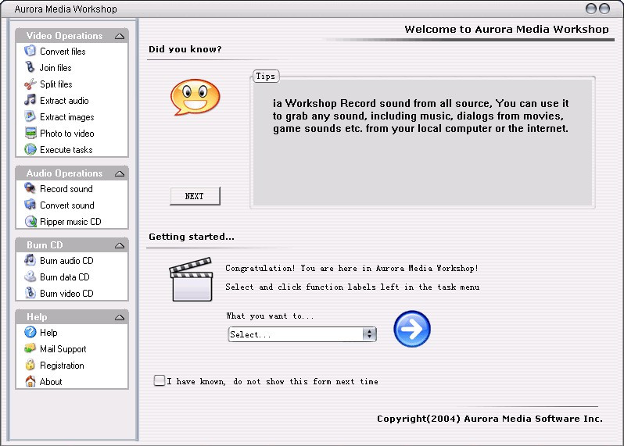Open Burn audio CD label
624x446 pixels.
click(66, 261)
